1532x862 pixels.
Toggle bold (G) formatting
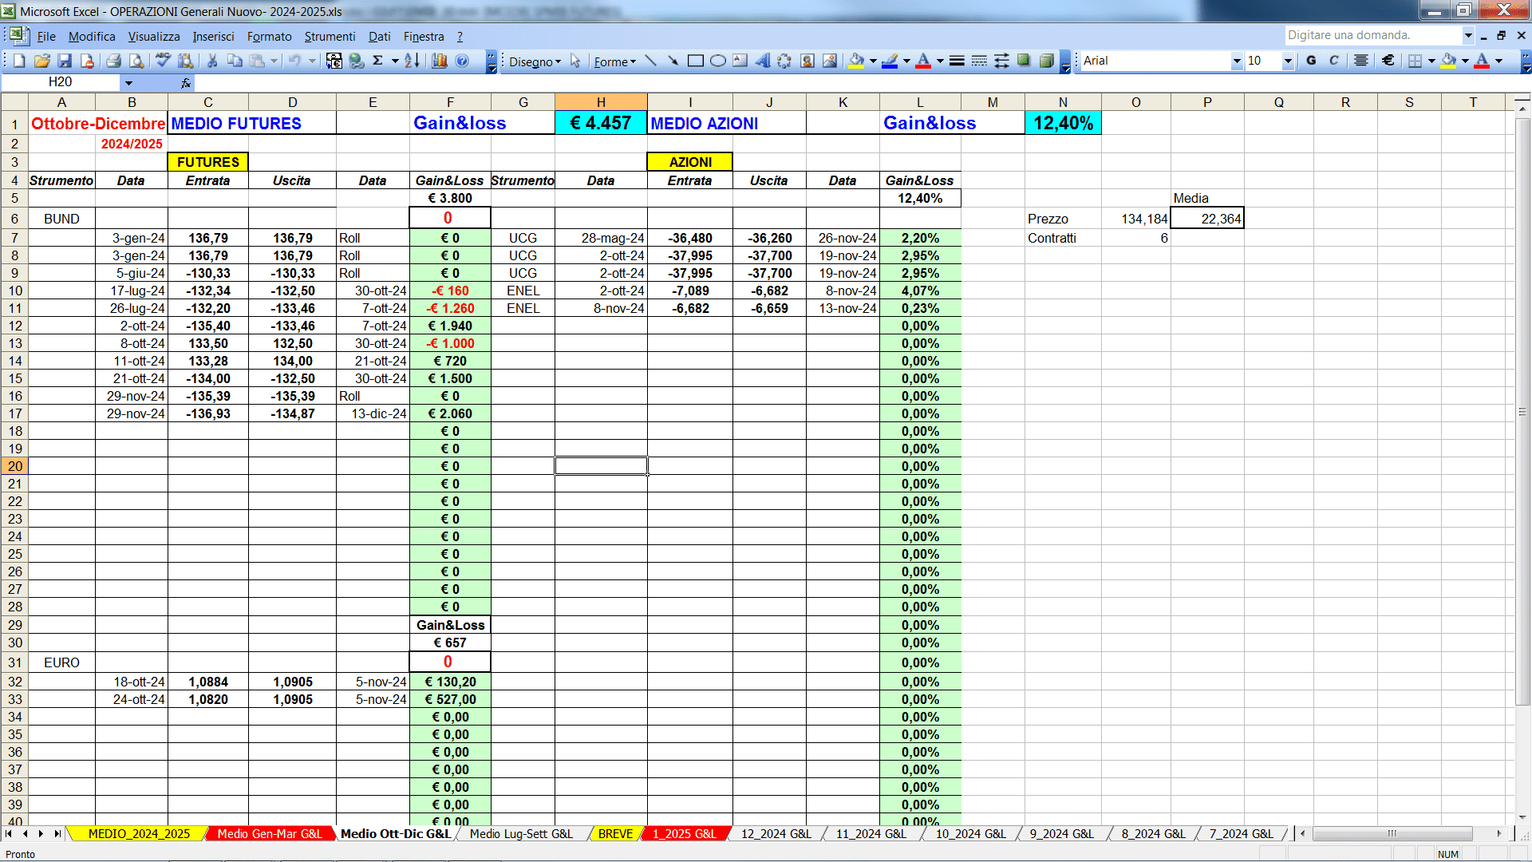click(1311, 61)
